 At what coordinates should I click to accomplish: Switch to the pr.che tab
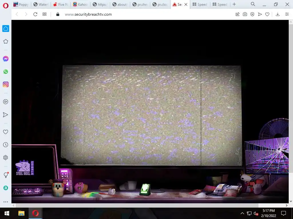(x=140, y=5)
